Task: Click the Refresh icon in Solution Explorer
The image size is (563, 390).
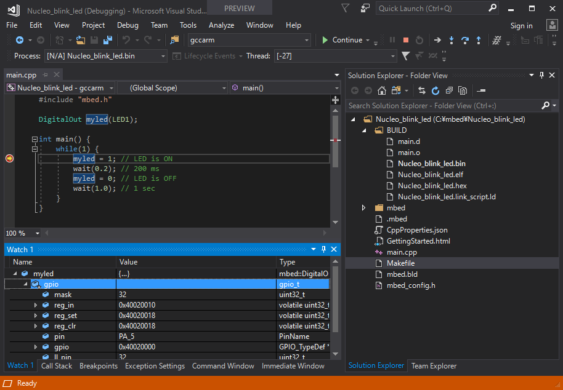Action: [x=435, y=90]
